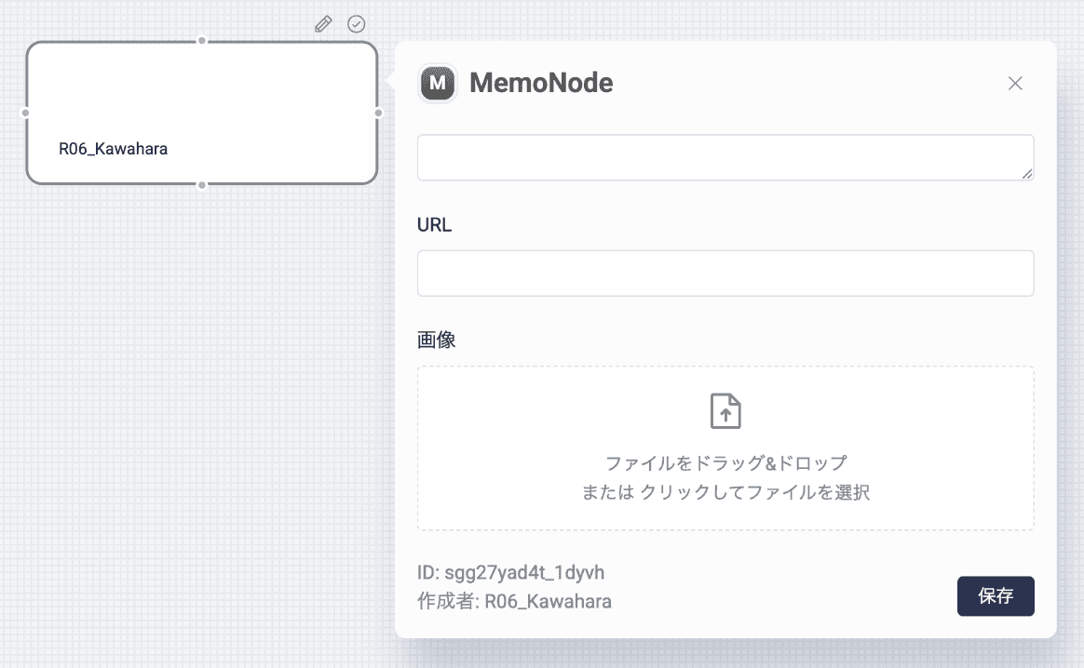Click the 作成者: R06_Kawahara text

[514, 601]
